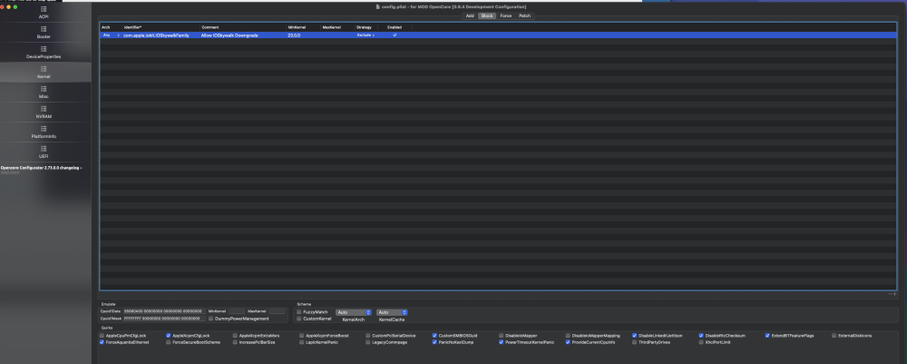Image resolution: width=907 pixels, height=364 pixels.
Task: Open the DeviceProperties sidebar section
Action: 44,52
